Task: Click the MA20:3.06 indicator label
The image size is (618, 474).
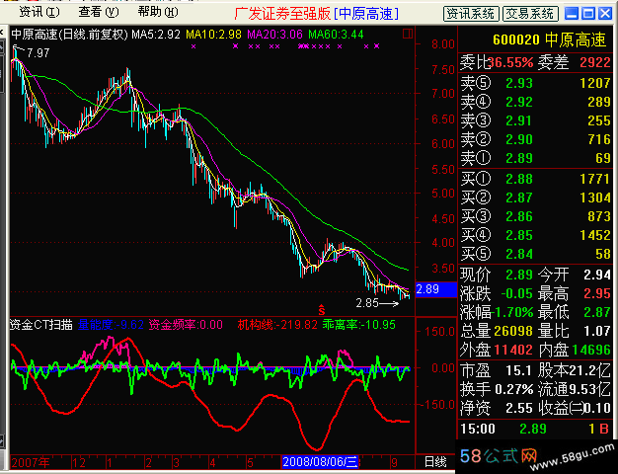Action: tap(274, 35)
